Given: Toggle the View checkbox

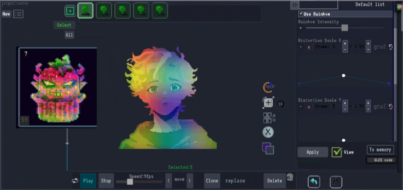Looking at the screenshot, I should tap(336, 152).
